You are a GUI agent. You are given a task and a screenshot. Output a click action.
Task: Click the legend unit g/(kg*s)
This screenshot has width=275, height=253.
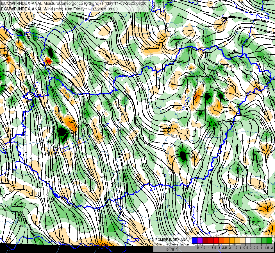(172, 249)
